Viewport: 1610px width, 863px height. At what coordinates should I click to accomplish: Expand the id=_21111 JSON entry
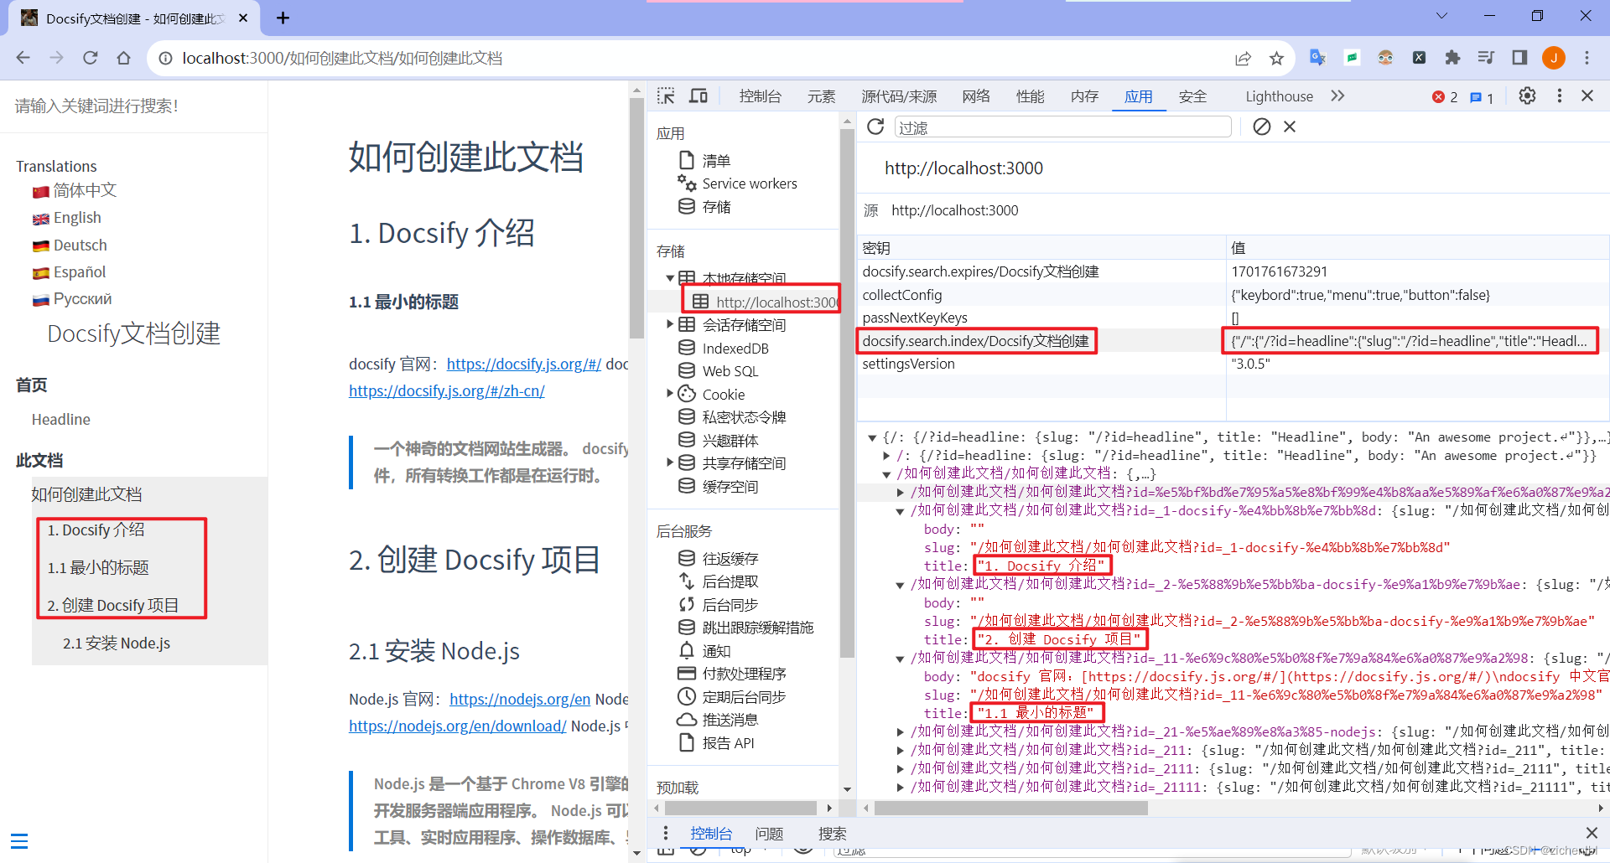[901, 788]
